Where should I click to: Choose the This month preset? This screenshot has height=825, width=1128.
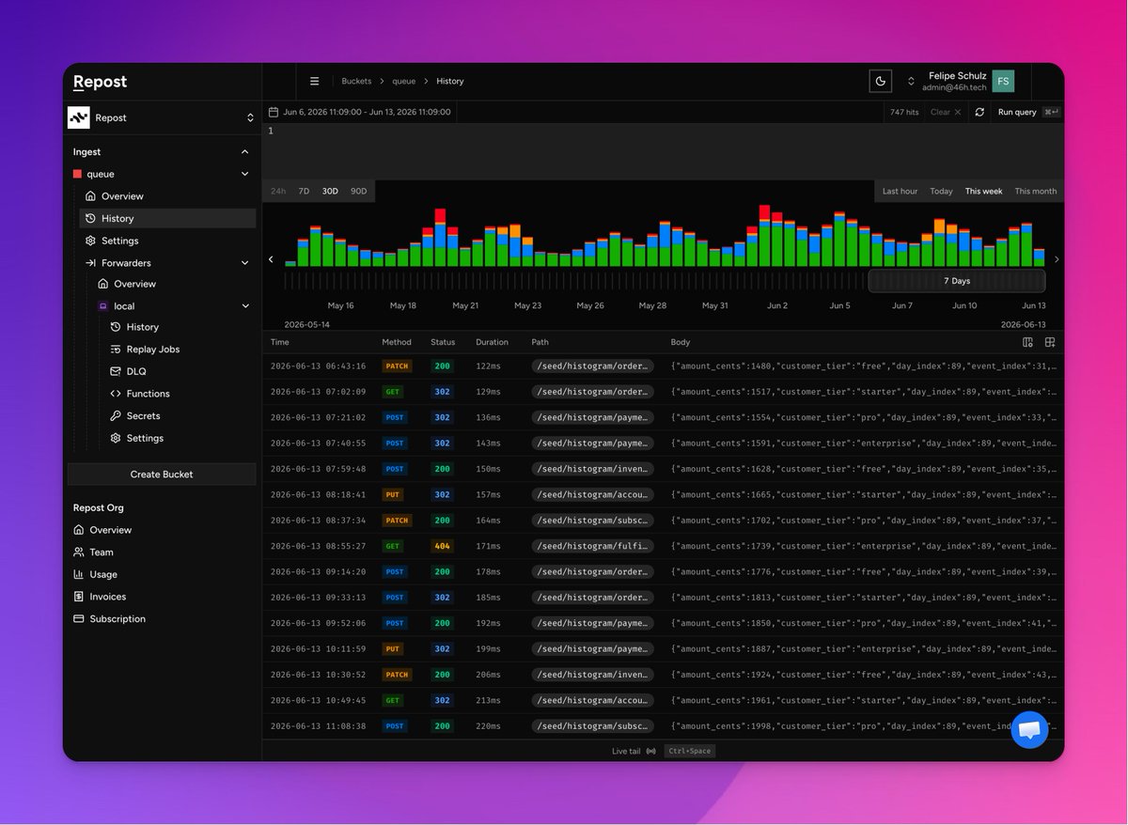pos(1035,191)
